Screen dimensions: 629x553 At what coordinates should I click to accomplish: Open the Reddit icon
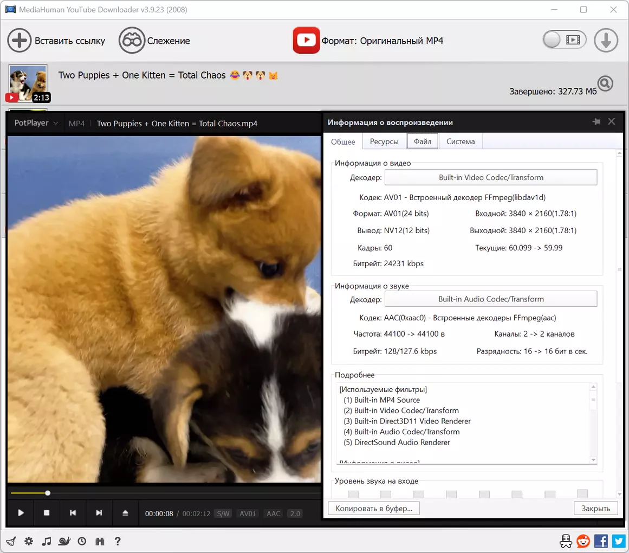pyautogui.click(x=583, y=542)
